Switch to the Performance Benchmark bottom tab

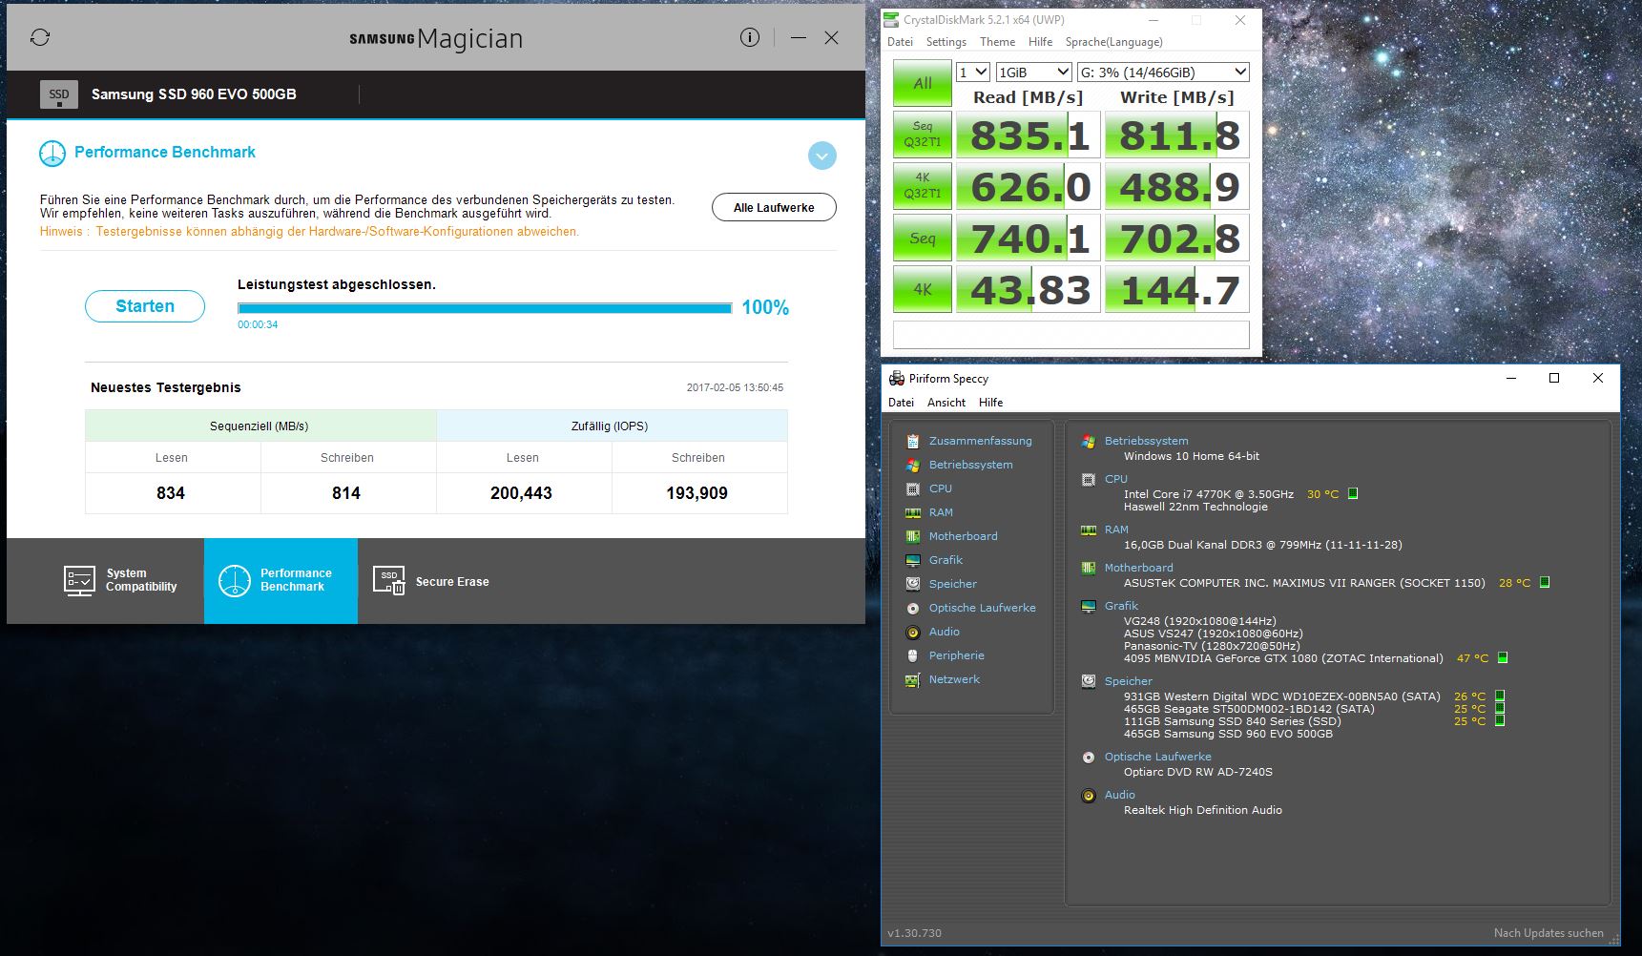pyautogui.click(x=281, y=580)
